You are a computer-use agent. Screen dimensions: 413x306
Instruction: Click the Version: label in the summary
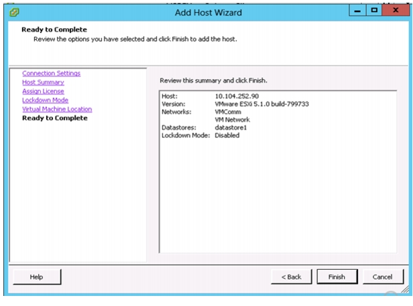point(173,104)
